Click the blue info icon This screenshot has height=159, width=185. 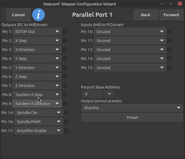click(x=39, y=15)
